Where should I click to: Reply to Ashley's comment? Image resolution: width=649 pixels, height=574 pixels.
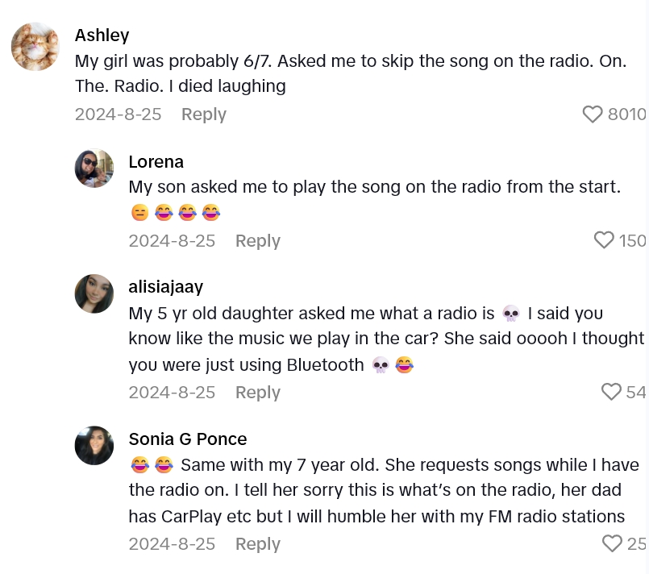pos(203,114)
